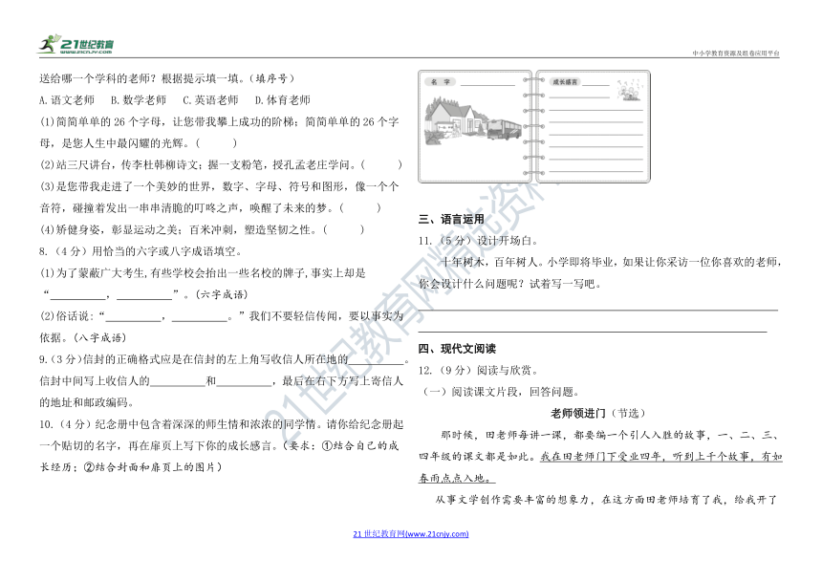The image size is (822, 581).
Task: Click the hint text (六字成语)
Action: pos(221,294)
